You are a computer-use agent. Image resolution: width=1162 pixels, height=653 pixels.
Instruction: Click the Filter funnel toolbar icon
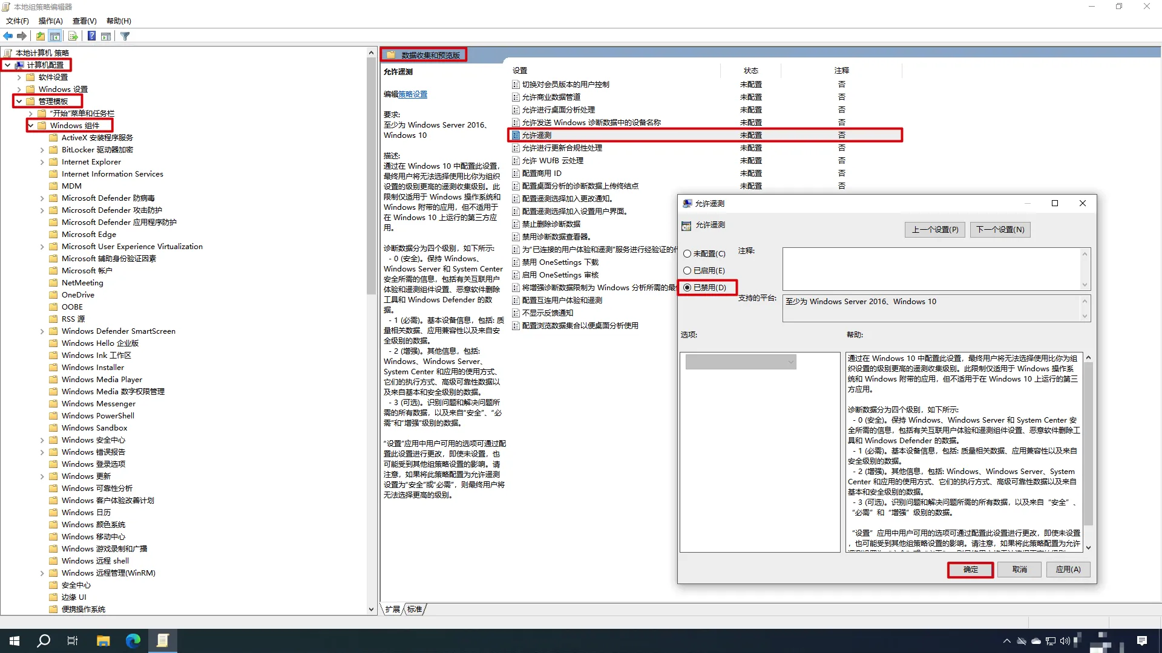click(125, 36)
